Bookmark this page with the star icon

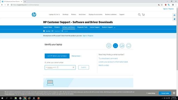(162, 5)
